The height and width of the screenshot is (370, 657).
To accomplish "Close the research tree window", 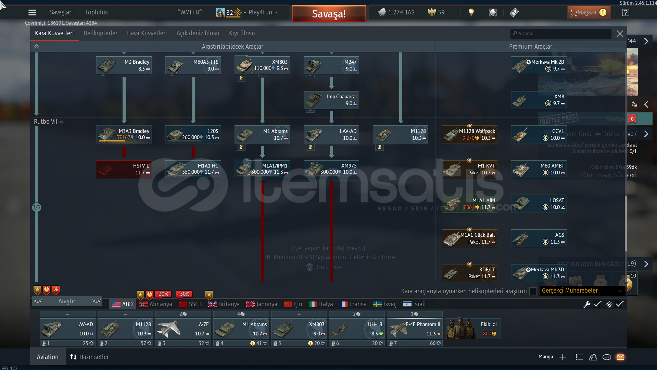I will (x=620, y=34).
